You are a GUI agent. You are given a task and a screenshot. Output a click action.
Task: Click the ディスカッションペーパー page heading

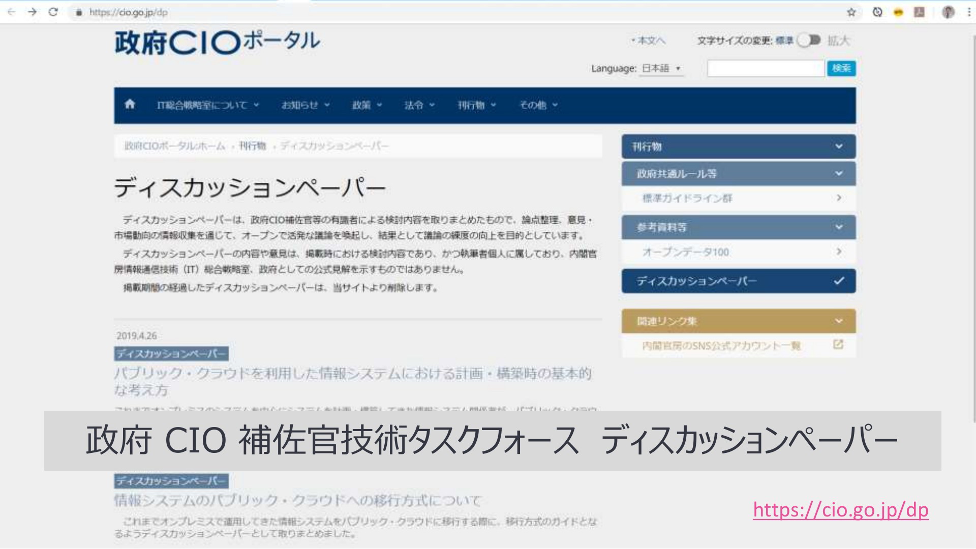250,188
